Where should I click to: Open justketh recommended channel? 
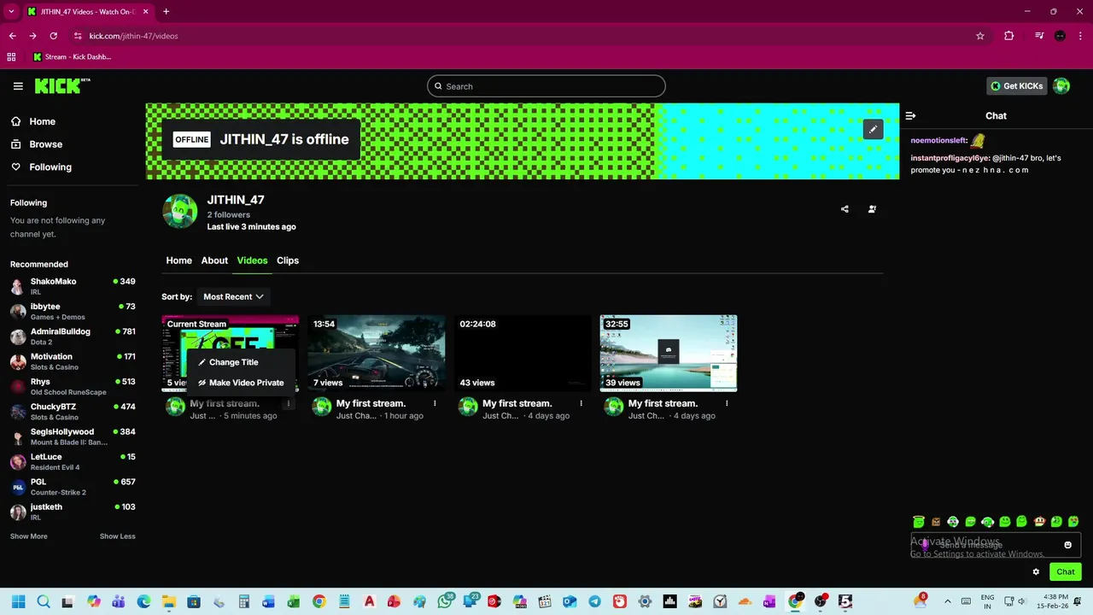pyautogui.click(x=73, y=512)
